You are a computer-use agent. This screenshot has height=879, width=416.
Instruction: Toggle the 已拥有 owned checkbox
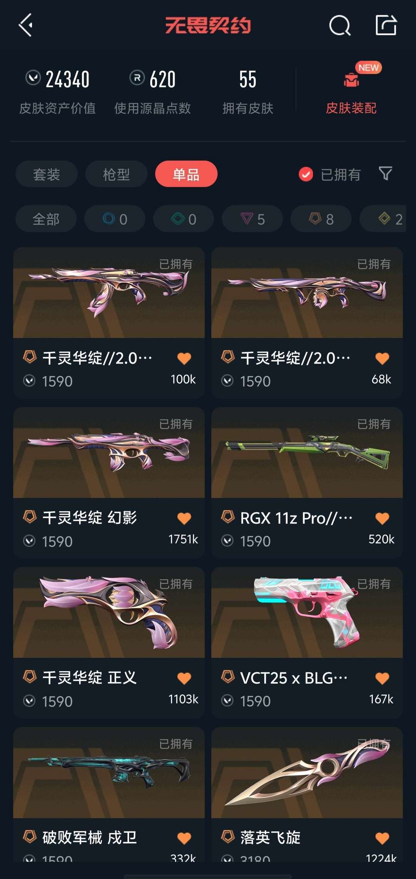pyautogui.click(x=306, y=174)
